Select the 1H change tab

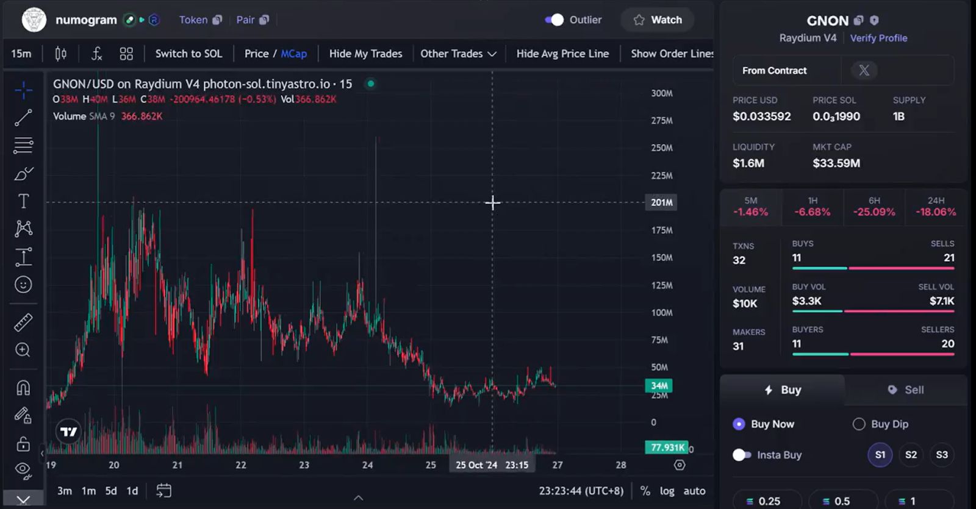click(813, 207)
